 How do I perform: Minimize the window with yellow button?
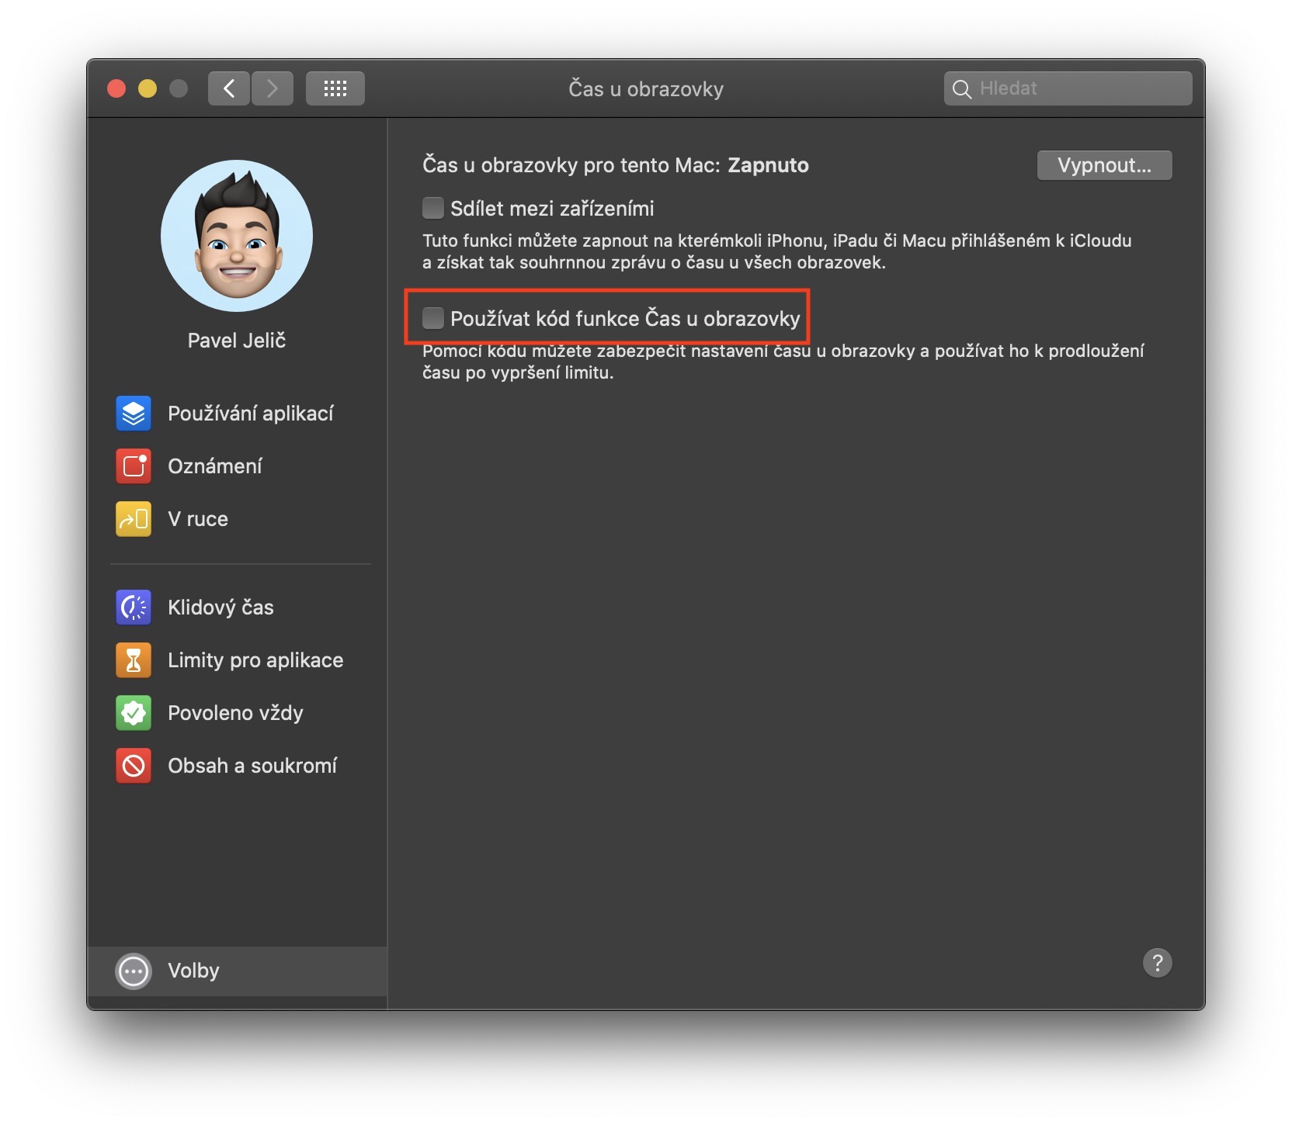click(x=148, y=88)
